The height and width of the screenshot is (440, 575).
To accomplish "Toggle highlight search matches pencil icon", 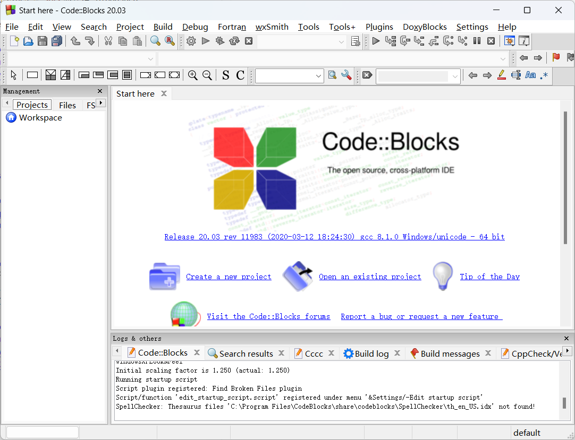I will coord(502,75).
